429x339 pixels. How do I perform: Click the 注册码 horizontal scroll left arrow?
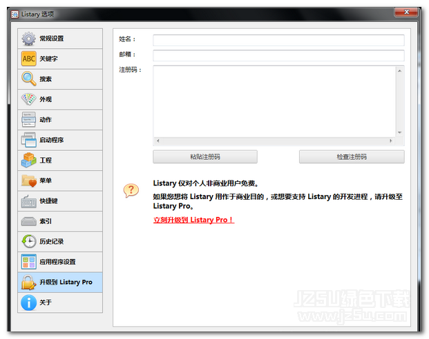[158, 141]
